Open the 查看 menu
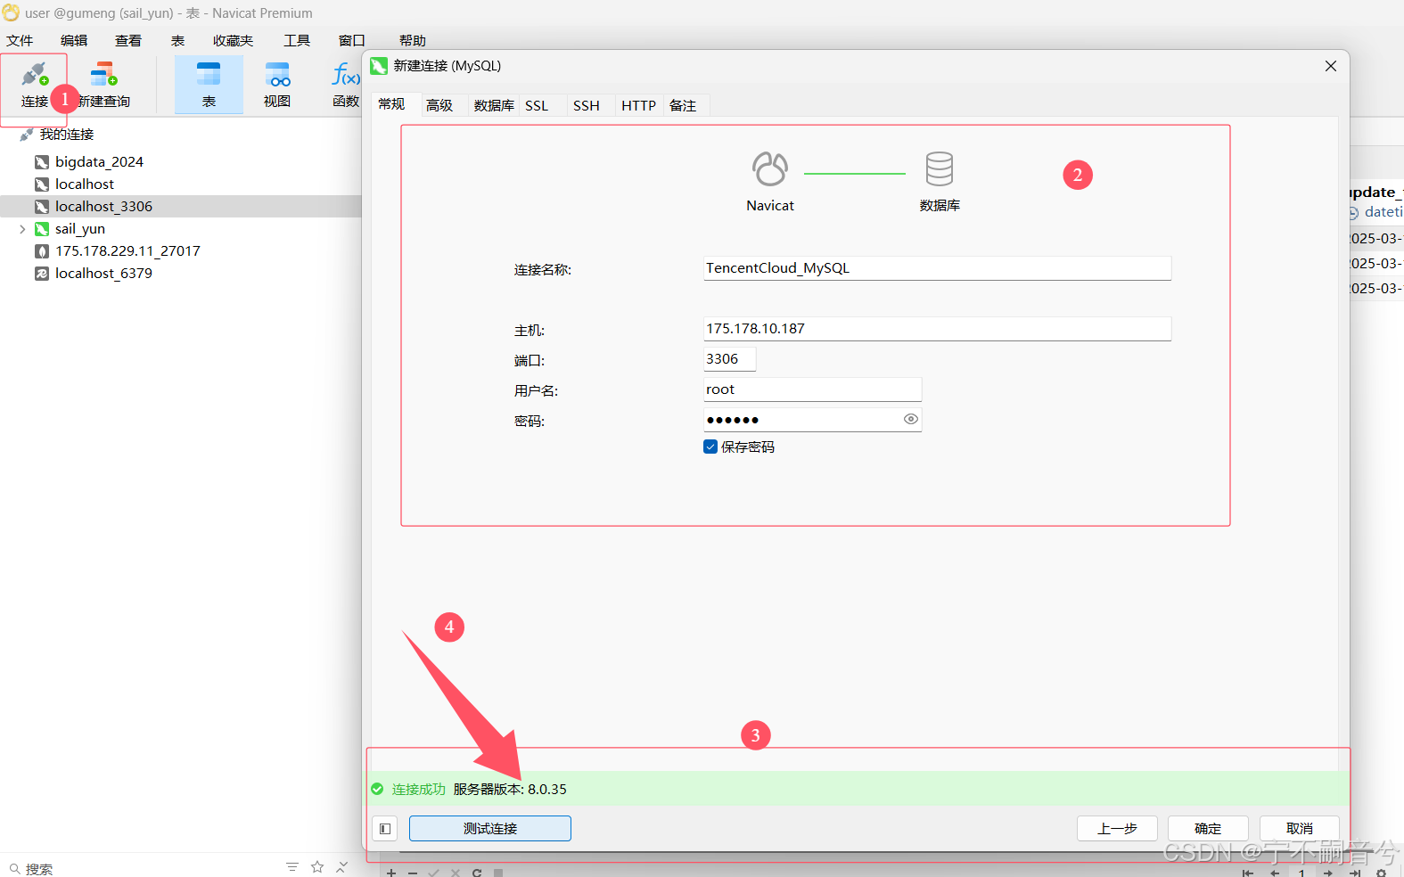The height and width of the screenshot is (877, 1404). (128, 41)
